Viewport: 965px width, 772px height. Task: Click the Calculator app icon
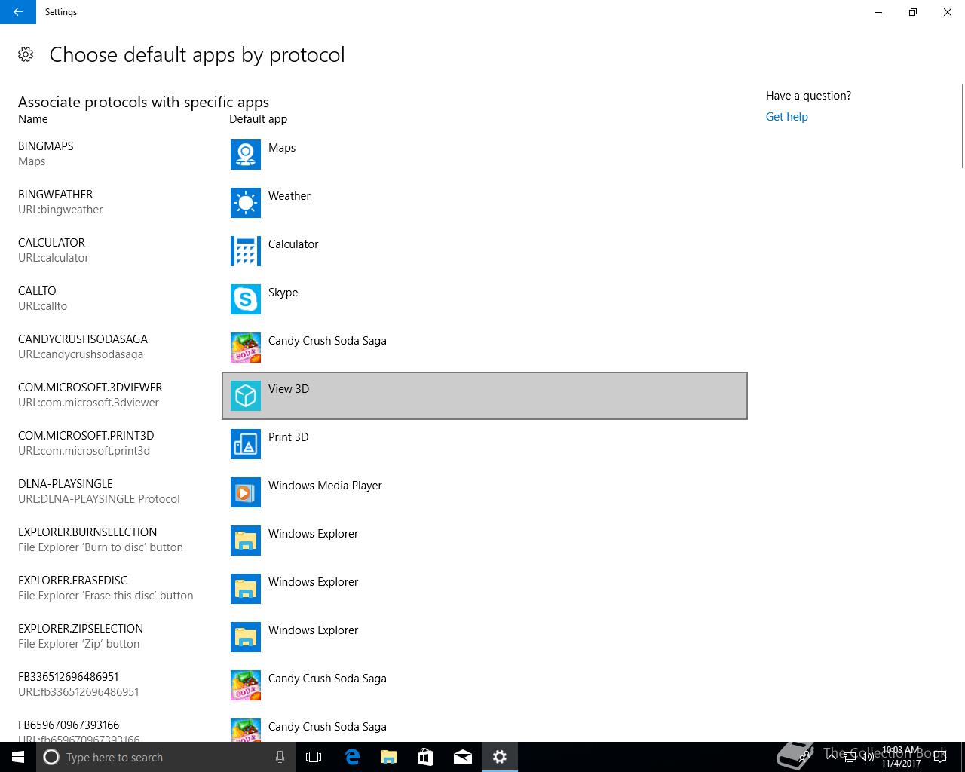(x=246, y=251)
